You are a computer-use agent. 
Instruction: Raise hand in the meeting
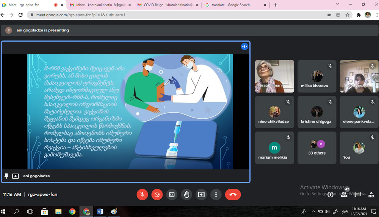click(x=186, y=195)
